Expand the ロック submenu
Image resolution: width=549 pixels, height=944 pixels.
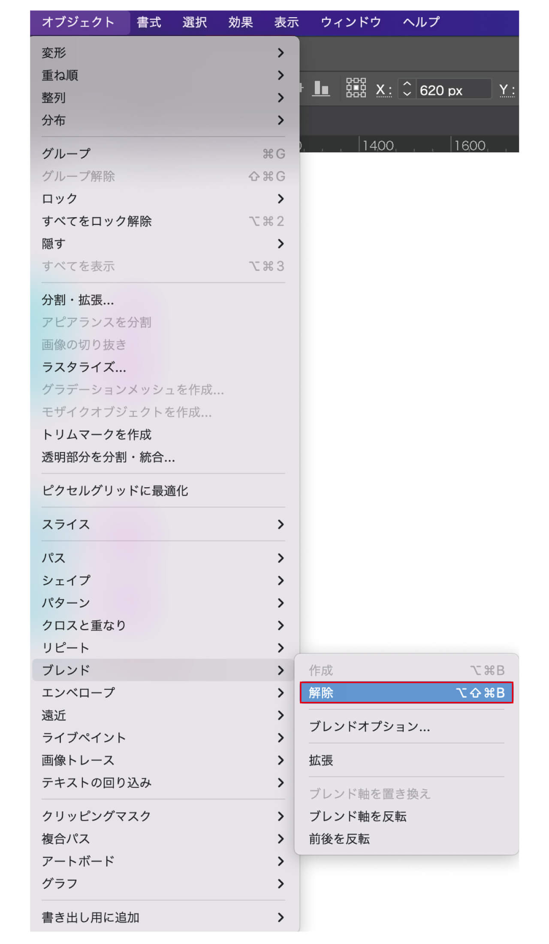(x=163, y=199)
